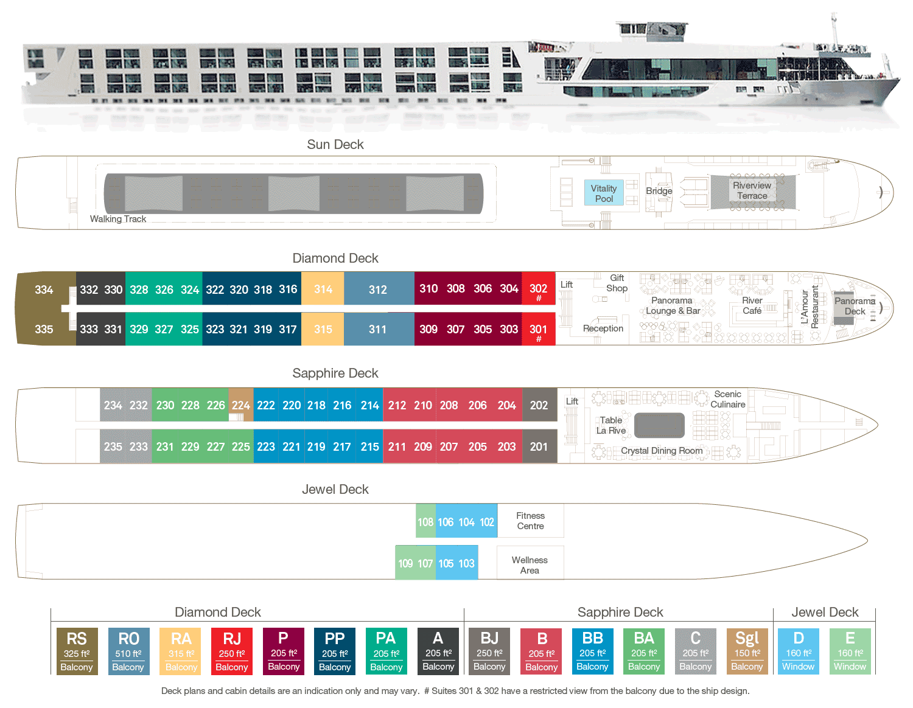This screenshot has height=708, width=913.
Task: Pick the BA 205 ft² legend swatch
Action: click(x=644, y=651)
